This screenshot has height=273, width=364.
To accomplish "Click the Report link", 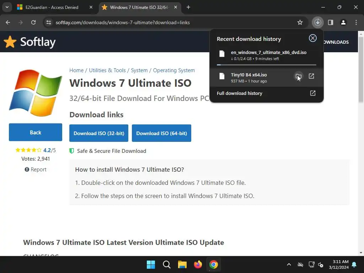I will click(x=36, y=170).
